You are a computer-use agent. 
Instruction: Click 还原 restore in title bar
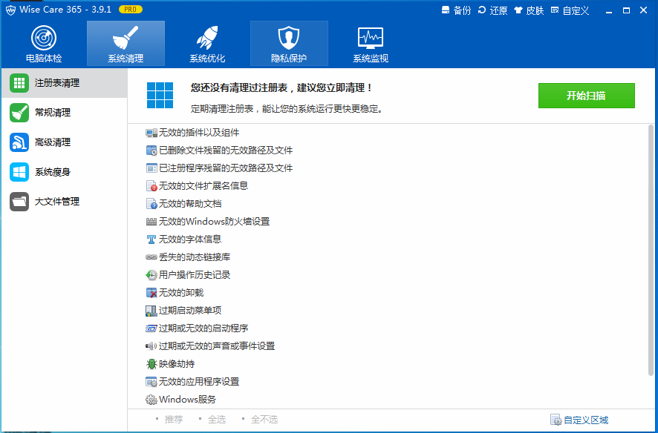click(x=492, y=10)
